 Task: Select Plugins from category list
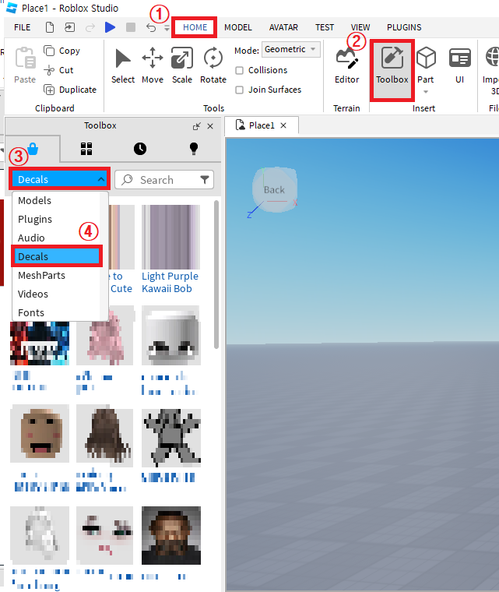coord(57,220)
